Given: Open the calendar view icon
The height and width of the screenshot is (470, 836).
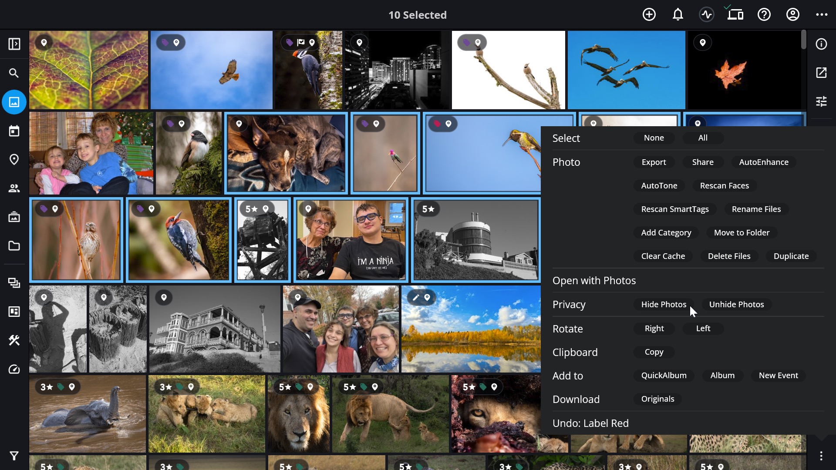Looking at the screenshot, I should pyautogui.click(x=14, y=131).
